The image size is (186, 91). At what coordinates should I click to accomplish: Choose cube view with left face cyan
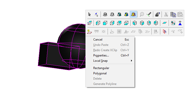pyautogui.click(x=98, y=23)
